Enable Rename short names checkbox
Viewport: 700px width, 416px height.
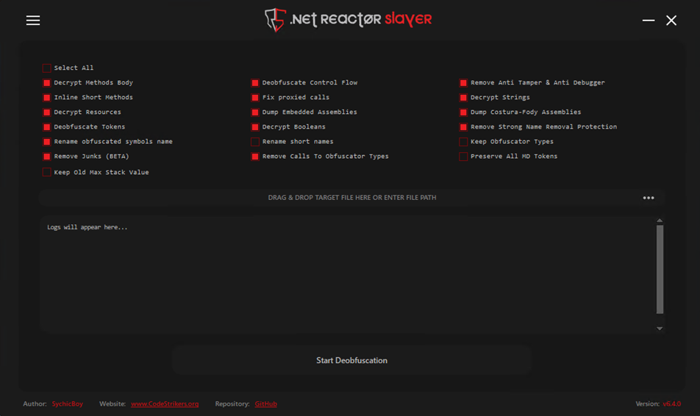[255, 142]
